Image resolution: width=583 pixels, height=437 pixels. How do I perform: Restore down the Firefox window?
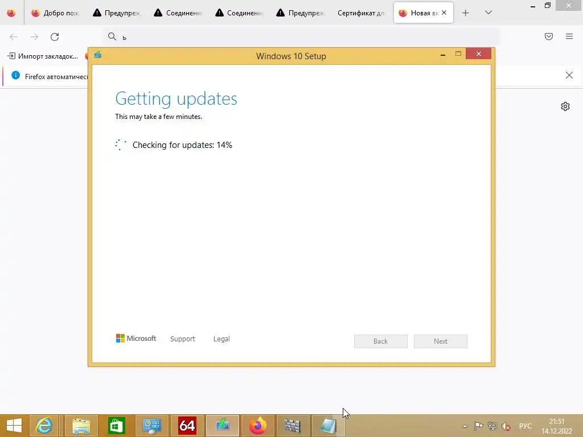coord(548,6)
